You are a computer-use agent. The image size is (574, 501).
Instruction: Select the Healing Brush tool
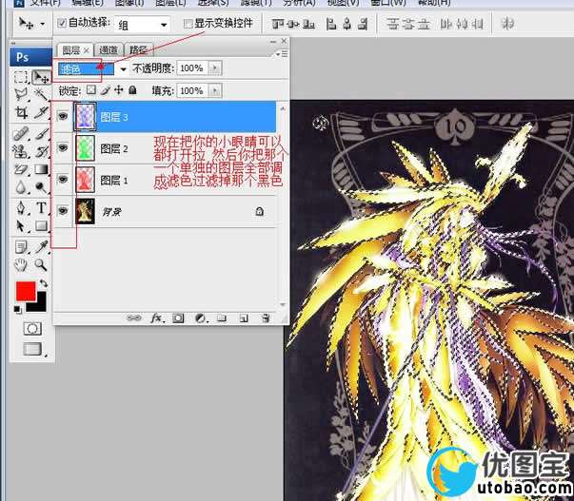(21, 134)
